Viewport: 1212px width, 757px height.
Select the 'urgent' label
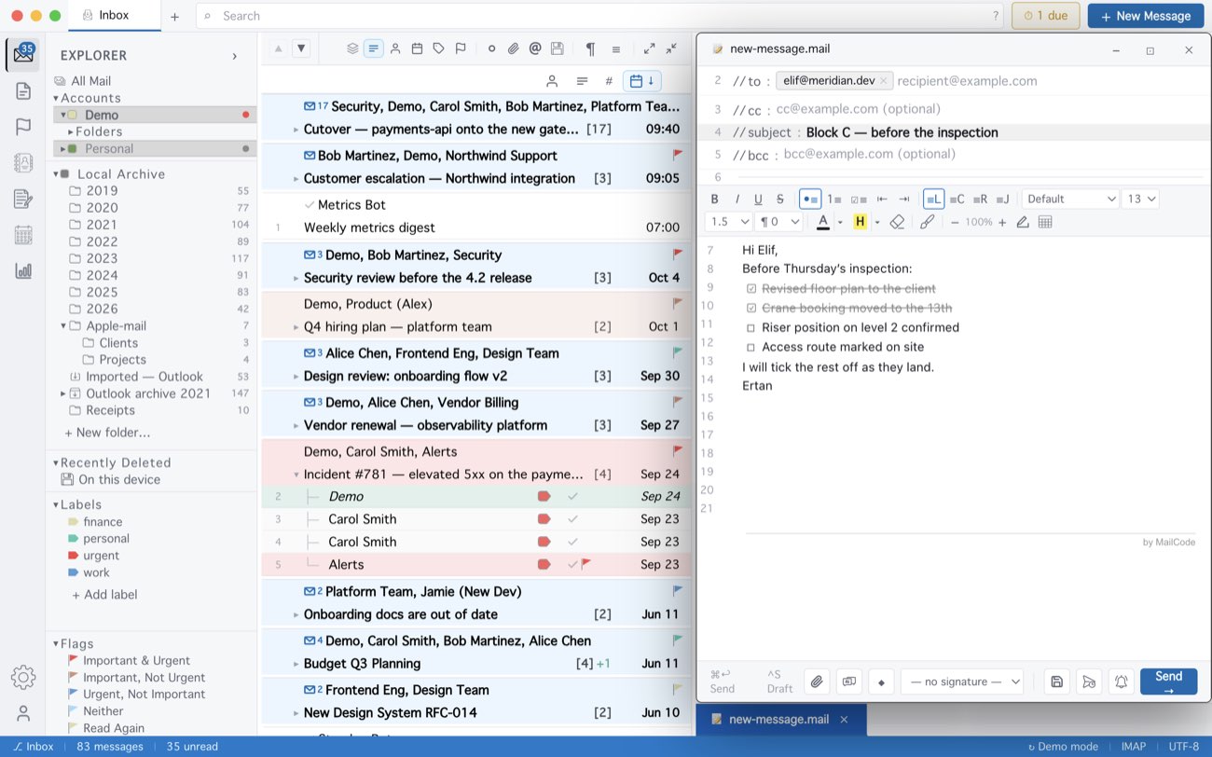coord(102,556)
